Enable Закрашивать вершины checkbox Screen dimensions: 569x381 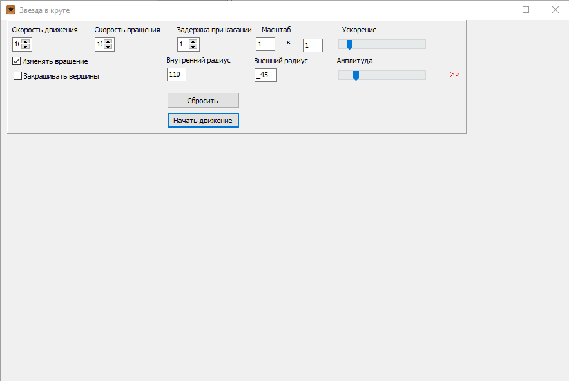pyautogui.click(x=17, y=76)
